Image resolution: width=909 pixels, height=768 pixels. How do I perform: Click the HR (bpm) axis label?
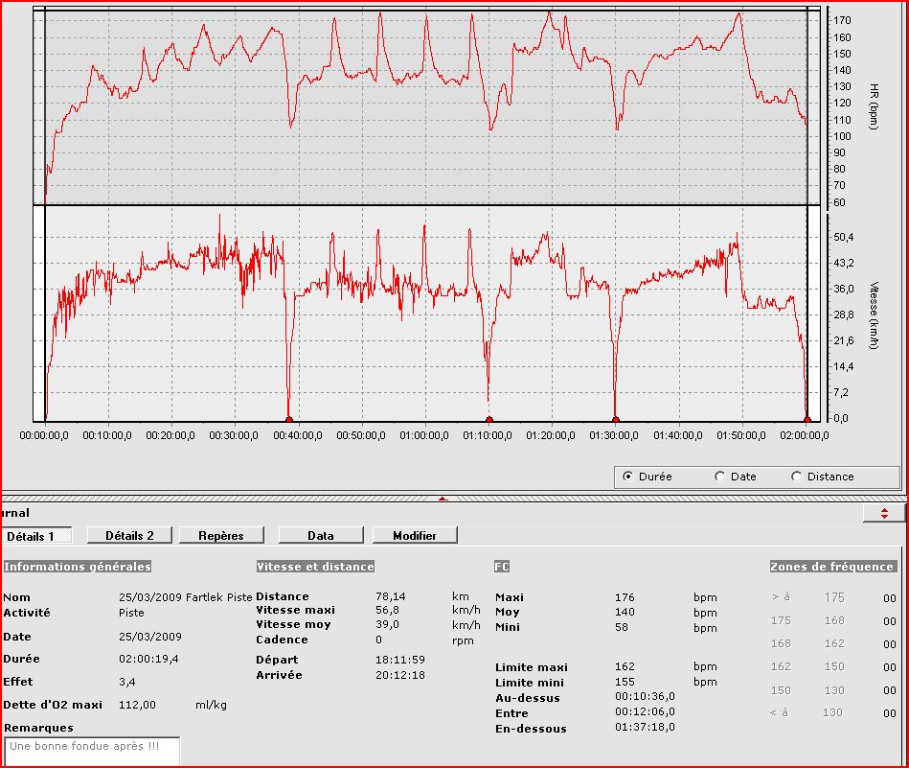874,106
